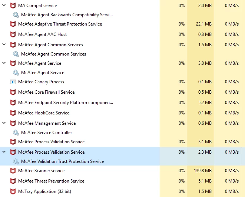The image size is (245, 197).
Task: Click 0% CPU value for McAfee Canary Process
Action: click(x=182, y=82)
